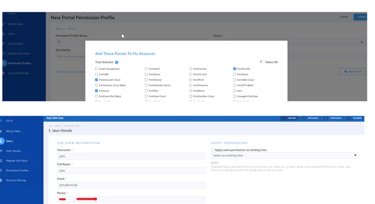
Task: Check the IAM portal checkbox
Action: 235,91
